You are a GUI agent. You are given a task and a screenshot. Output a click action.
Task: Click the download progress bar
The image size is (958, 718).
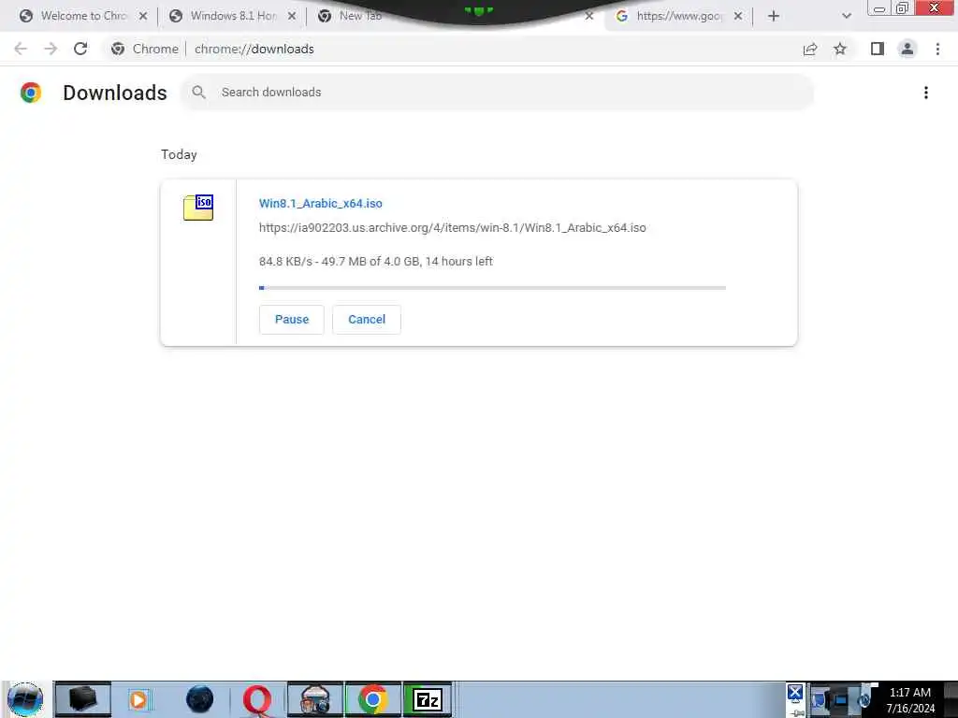tap(492, 288)
